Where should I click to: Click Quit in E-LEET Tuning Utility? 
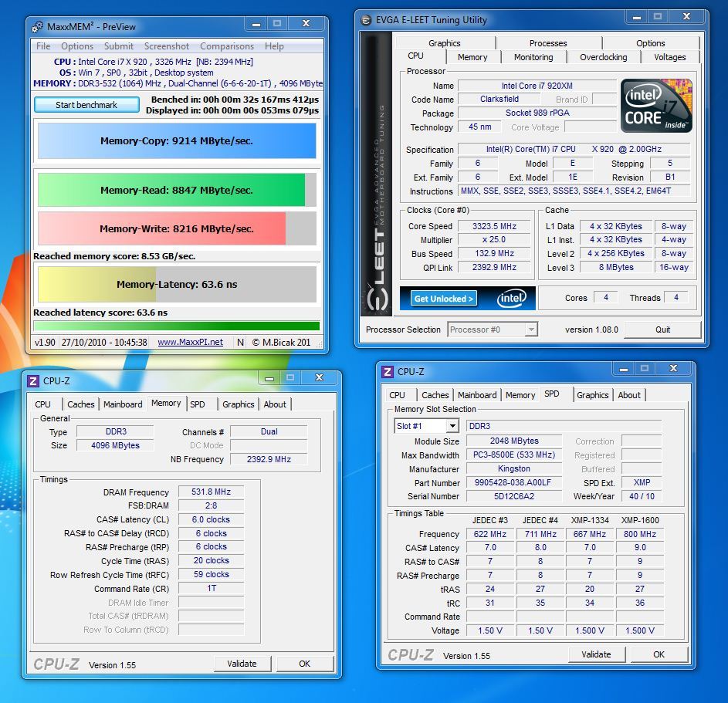pyautogui.click(x=662, y=330)
